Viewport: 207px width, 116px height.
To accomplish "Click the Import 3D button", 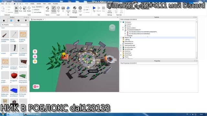I will 68,9.
